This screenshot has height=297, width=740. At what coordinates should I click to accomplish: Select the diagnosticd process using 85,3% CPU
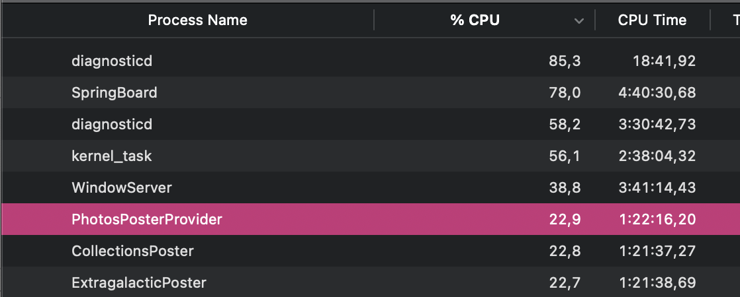[x=112, y=61]
